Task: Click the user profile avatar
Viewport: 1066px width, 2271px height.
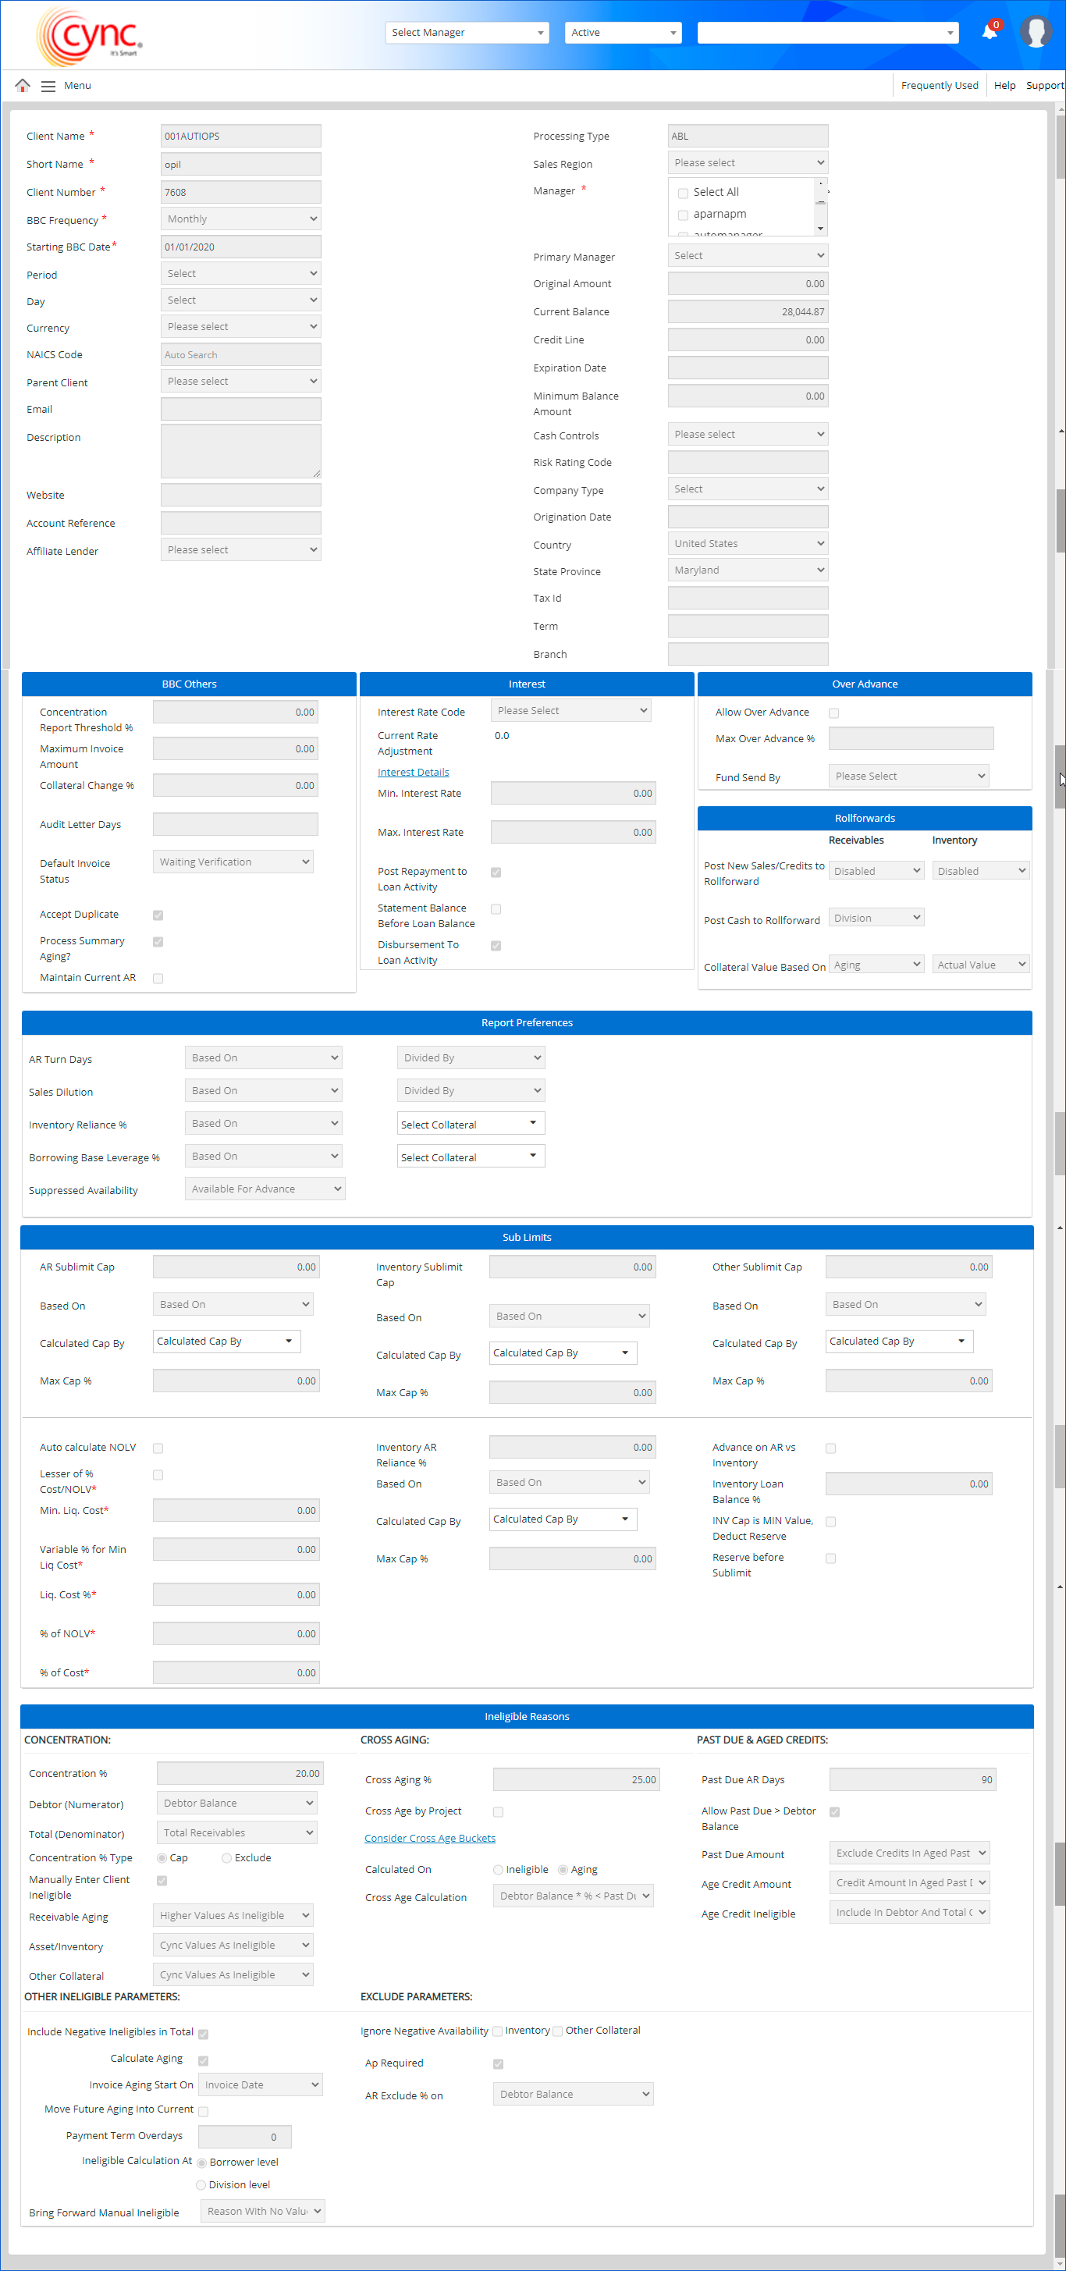Action: point(1035,32)
